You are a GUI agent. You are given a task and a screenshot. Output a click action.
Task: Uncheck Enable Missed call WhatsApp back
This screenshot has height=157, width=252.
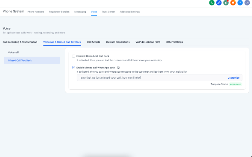point(74,68)
